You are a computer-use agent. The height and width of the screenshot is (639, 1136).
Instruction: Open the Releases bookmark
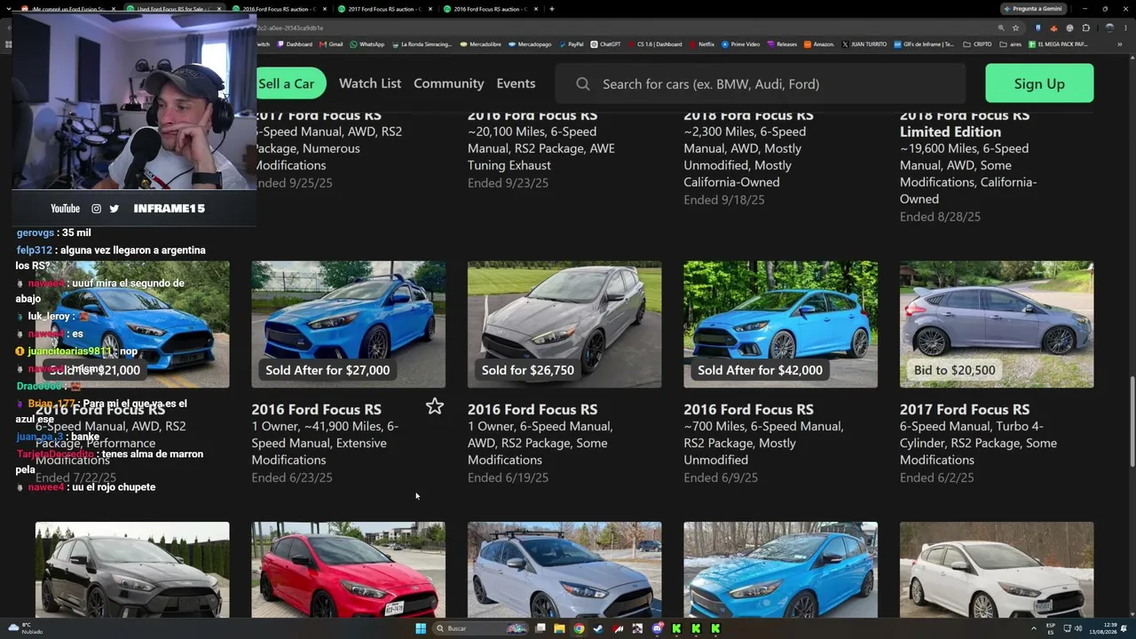tap(782, 44)
